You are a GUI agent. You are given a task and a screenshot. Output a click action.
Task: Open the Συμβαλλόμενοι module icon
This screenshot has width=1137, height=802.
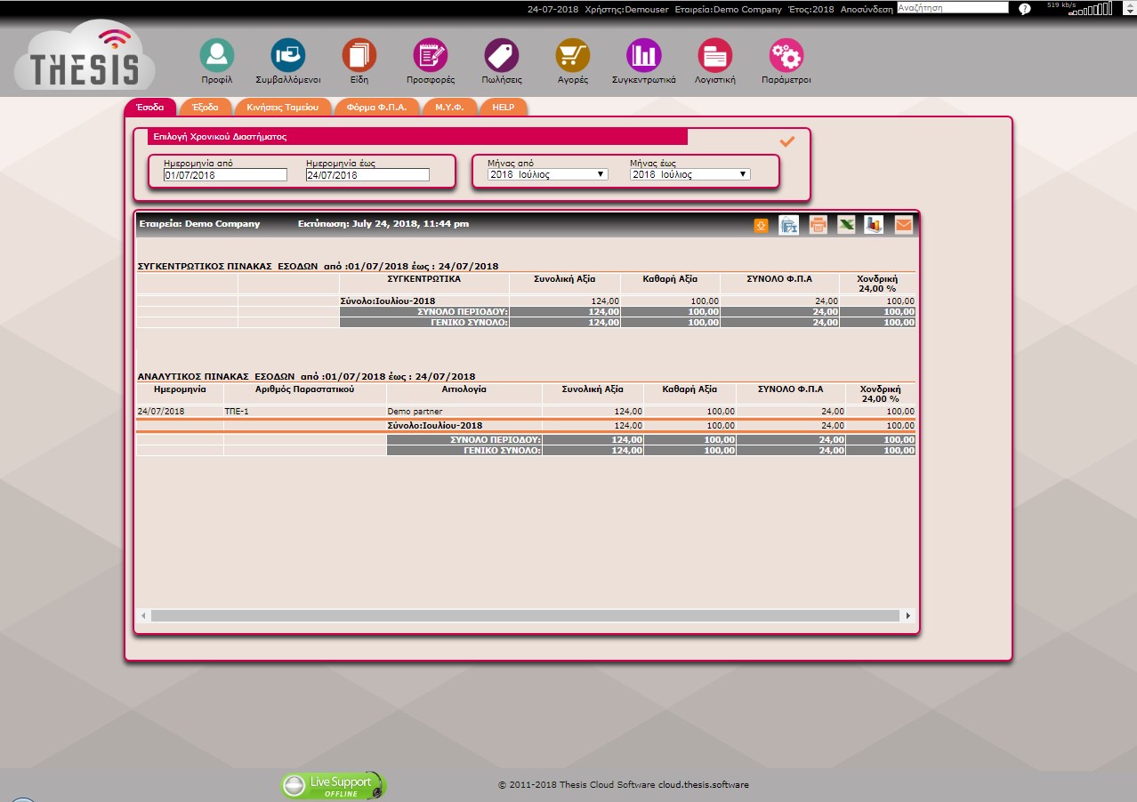(x=287, y=56)
